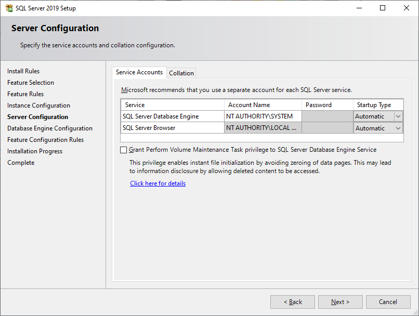Click the Next button
Viewport: 419px width, 316px height.
click(x=340, y=301)
